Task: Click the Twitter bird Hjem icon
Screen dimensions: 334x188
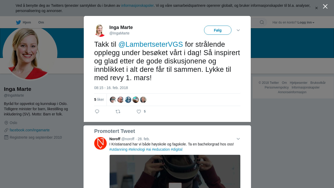Action: pos(18,22)
